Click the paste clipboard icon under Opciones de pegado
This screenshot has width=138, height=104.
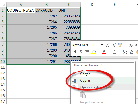82,95
